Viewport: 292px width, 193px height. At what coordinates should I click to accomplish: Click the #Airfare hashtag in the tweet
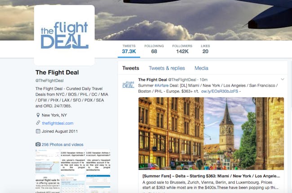point(161,85)
